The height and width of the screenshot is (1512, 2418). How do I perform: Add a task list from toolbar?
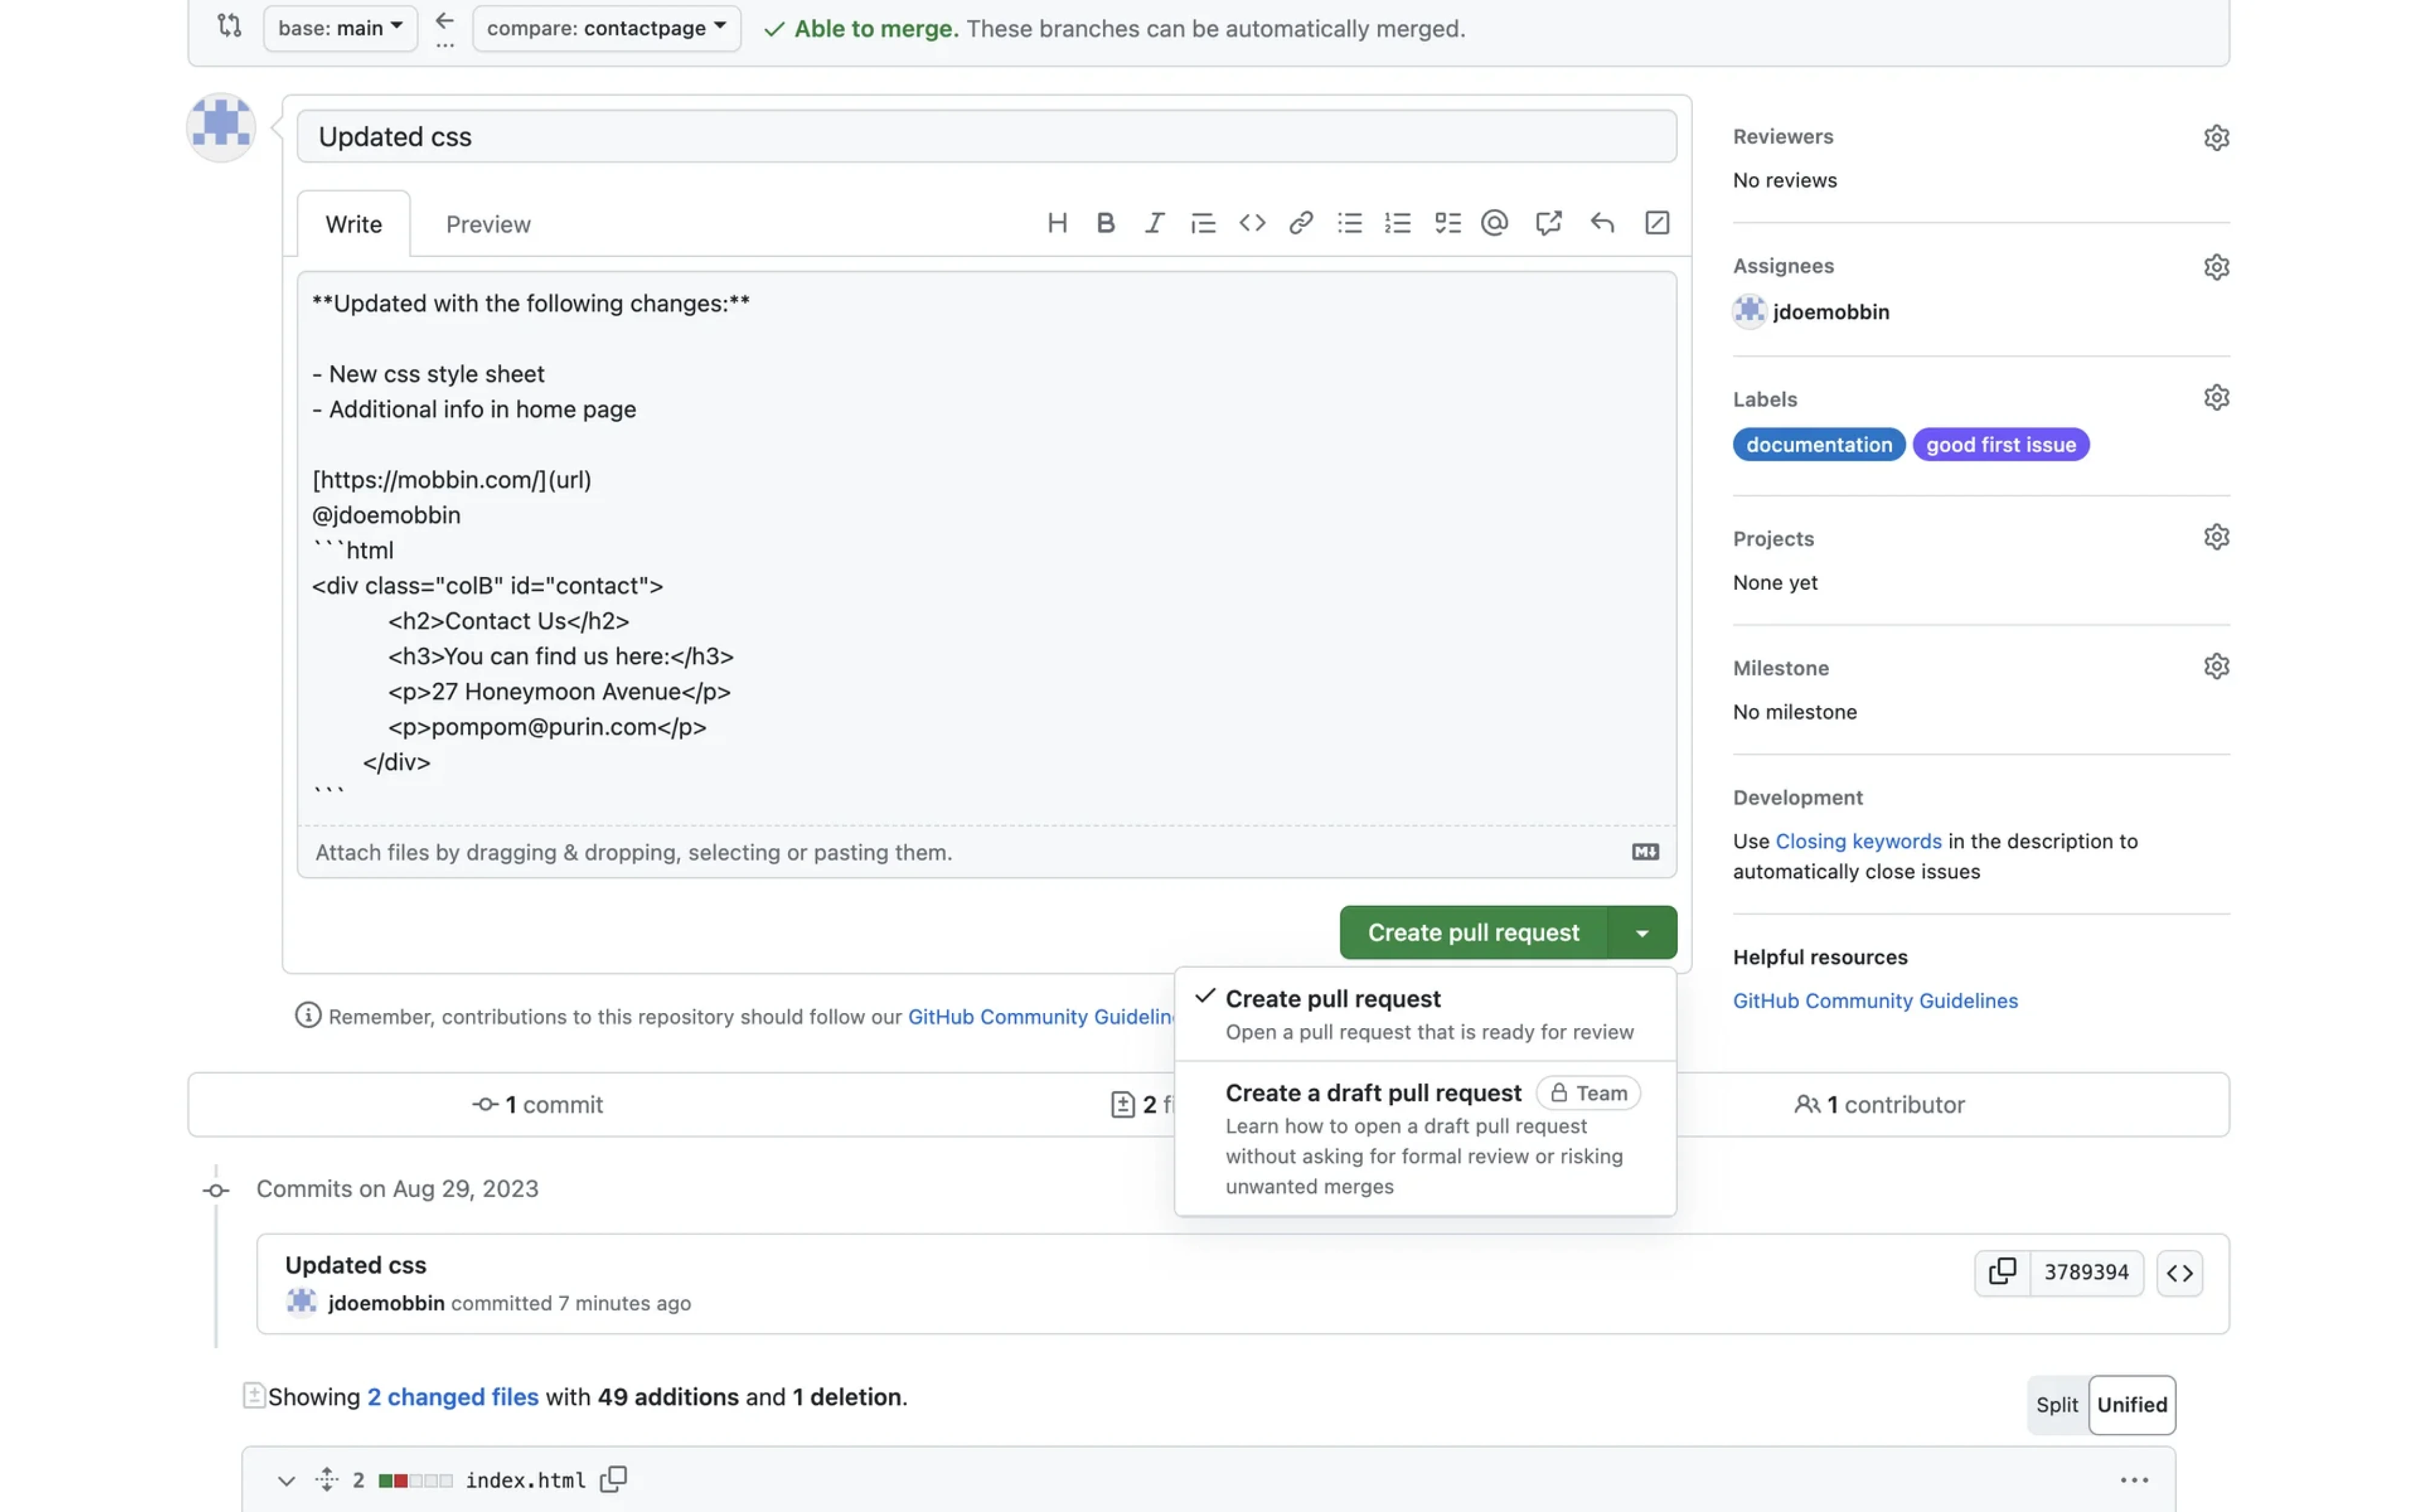click(x=1447, y=223)
